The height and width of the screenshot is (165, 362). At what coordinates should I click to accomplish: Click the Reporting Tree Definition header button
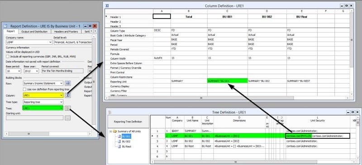[129, 122]
